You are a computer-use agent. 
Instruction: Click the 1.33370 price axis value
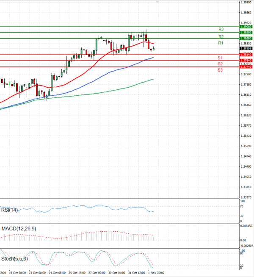246,197
